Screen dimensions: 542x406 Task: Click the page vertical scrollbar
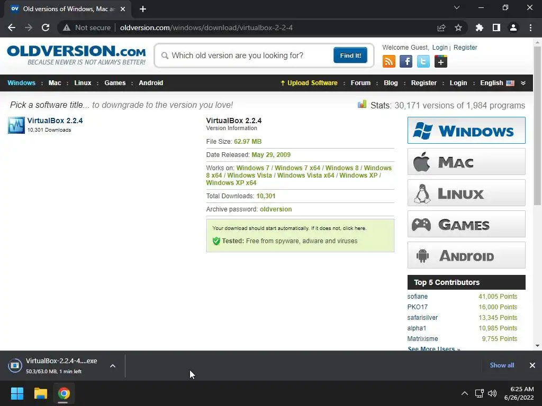point(537,126)
